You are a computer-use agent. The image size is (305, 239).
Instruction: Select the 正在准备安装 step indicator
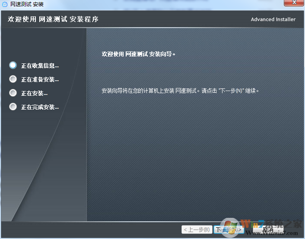[13, 79]
